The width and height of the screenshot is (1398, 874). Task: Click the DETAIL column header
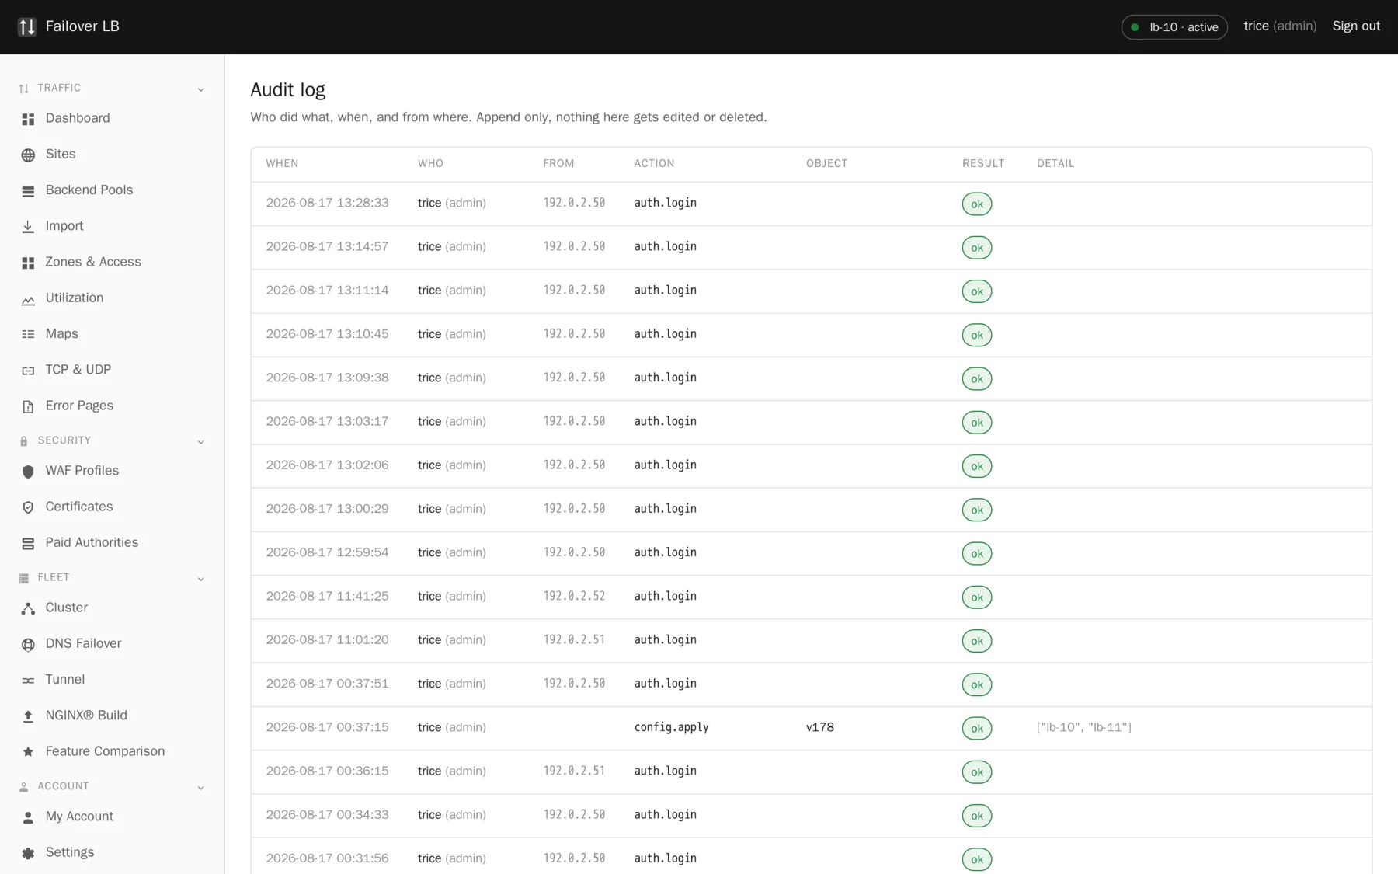tap(1055, 163)
